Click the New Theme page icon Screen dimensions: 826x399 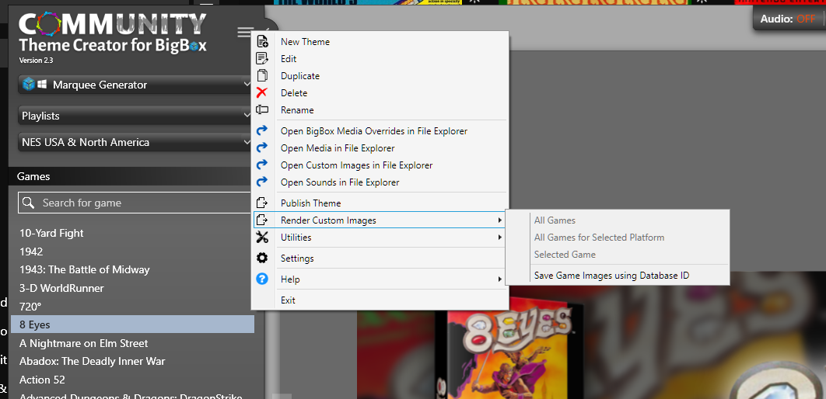(262, 41)
